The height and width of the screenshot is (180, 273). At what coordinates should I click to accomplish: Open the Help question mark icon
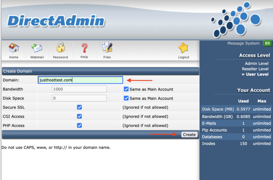pos(85,48)
